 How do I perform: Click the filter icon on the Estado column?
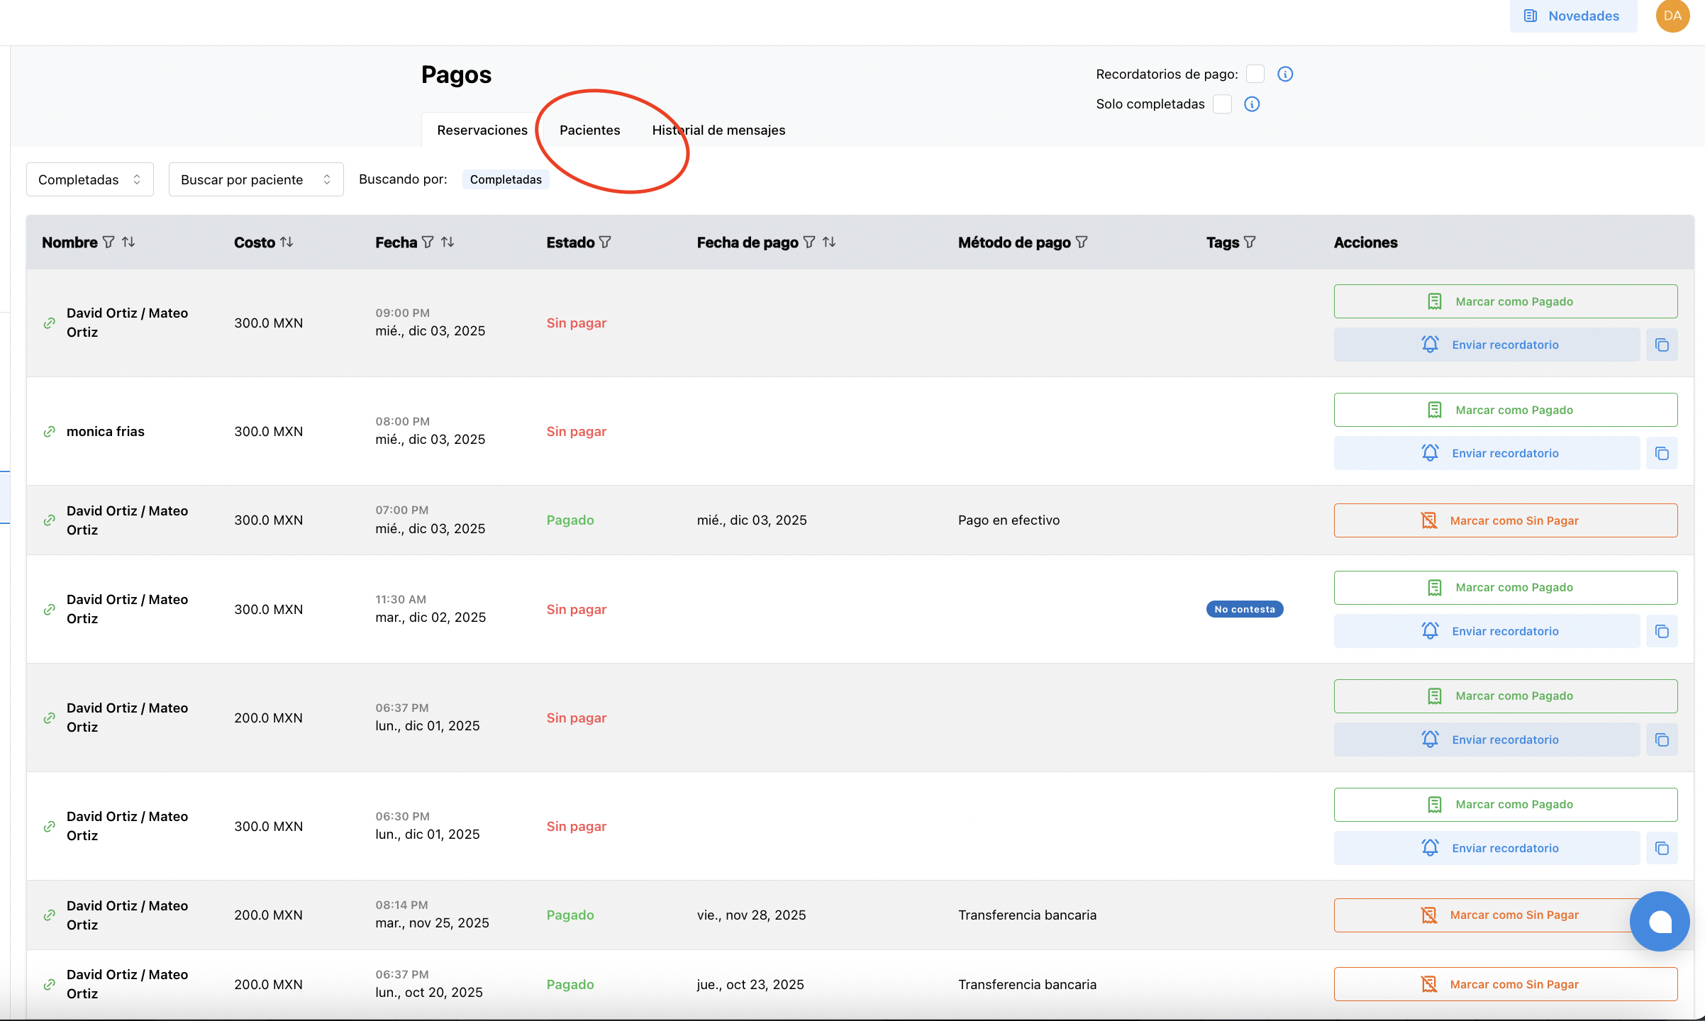point(605,242)
